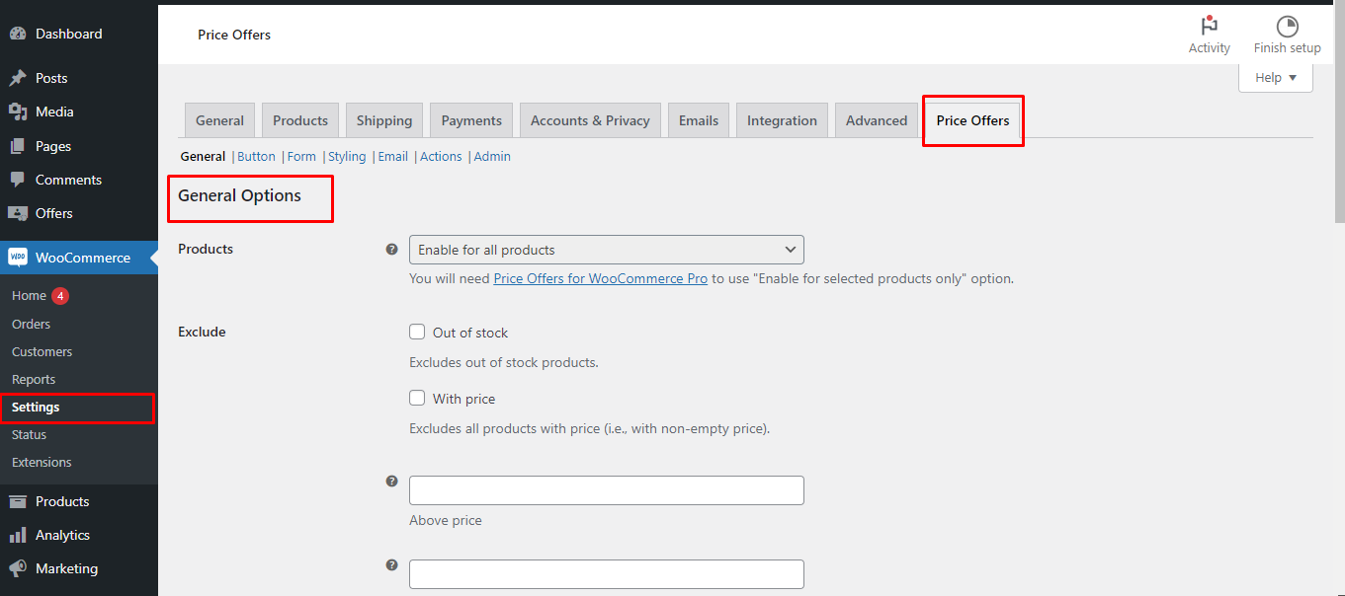Open WooCommerce Extensions submenu item
The height and width of the screenshot is (596, 1345).
point(42,462)
